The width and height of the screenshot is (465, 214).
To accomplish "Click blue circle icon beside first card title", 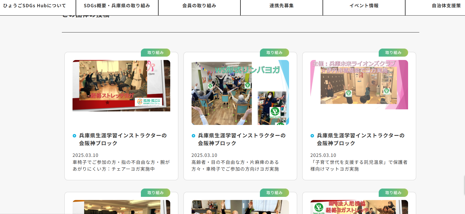I will (x=74, y=136).
